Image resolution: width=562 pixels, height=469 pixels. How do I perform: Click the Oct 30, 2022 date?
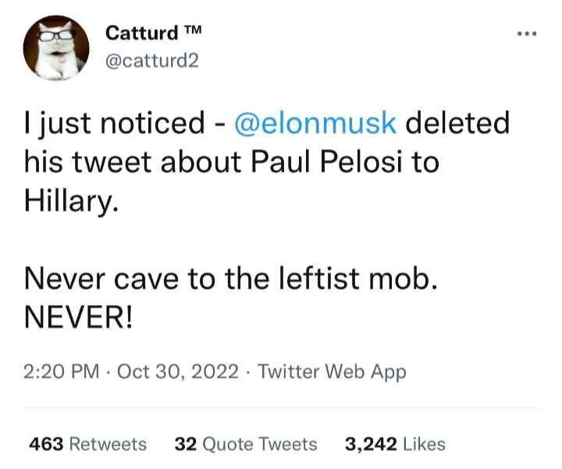tap(177, 371)
